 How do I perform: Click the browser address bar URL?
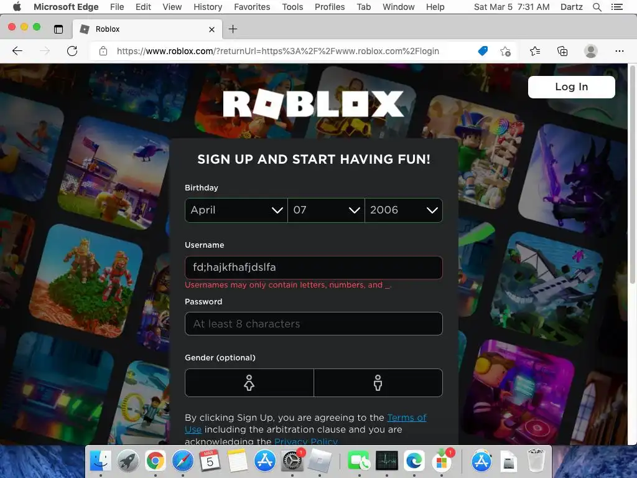[278, 51]
